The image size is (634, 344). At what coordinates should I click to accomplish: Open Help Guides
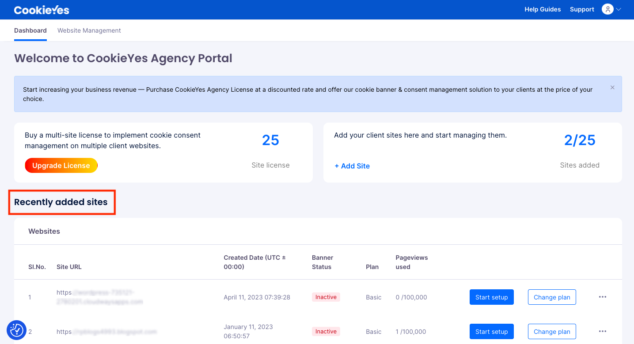pos(543,9)
